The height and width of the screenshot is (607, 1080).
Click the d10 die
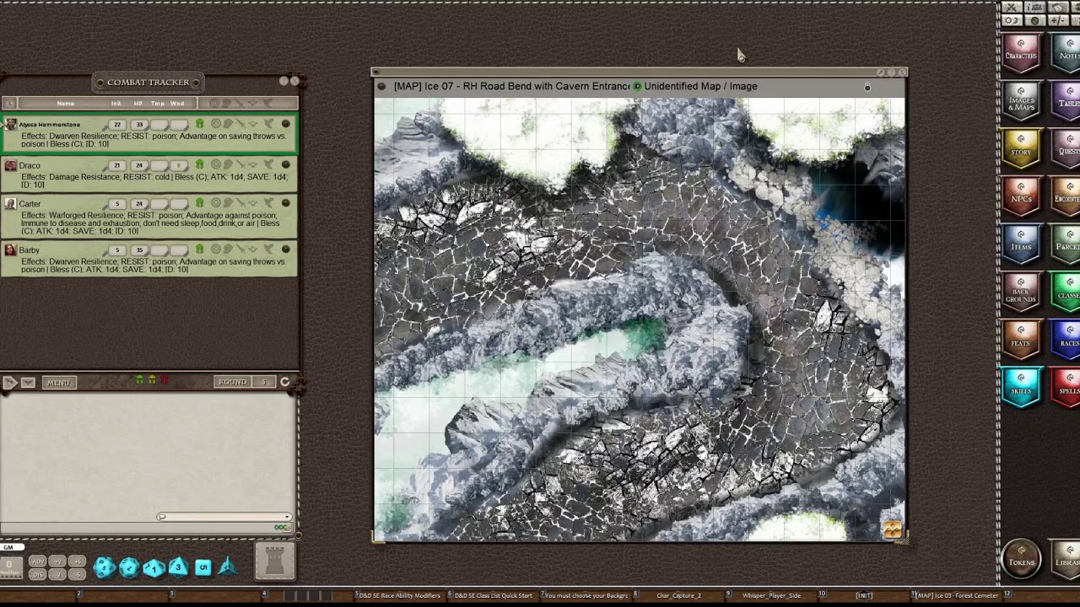pos(154,568)
